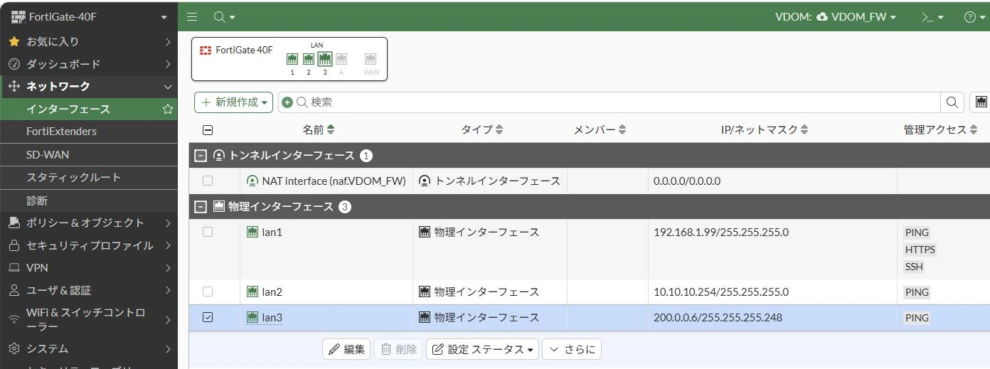Click the 編集 button
The height and width of the screenshot is (369, 990).
346,349
